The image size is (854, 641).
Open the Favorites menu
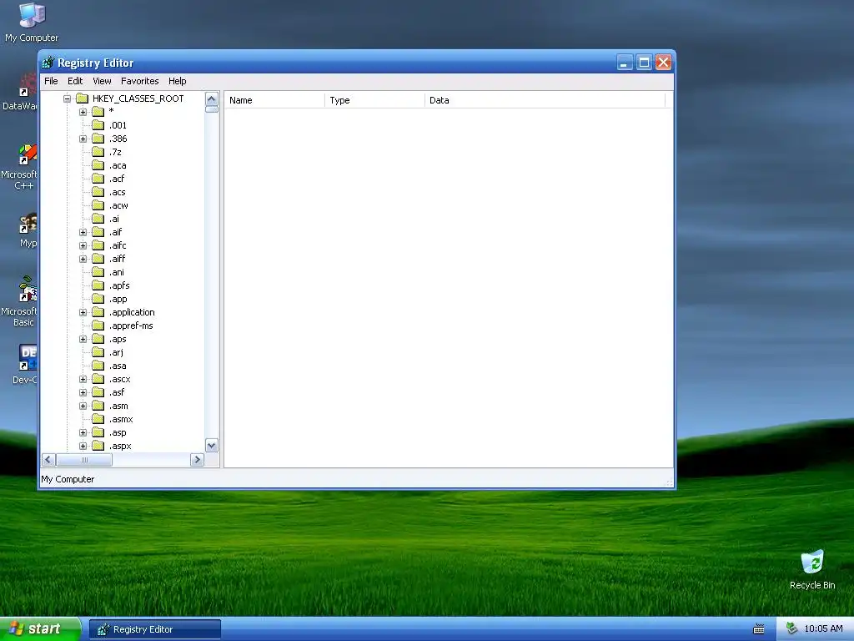pos(139,81)
